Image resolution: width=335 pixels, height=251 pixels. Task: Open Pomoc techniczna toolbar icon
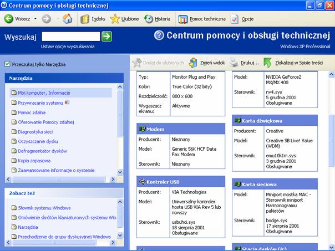coord(183,19)
